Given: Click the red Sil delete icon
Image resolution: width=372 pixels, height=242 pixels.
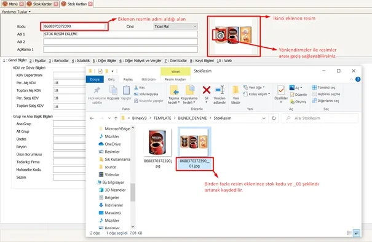Looking at the screenshot, I should coord(207,90).
